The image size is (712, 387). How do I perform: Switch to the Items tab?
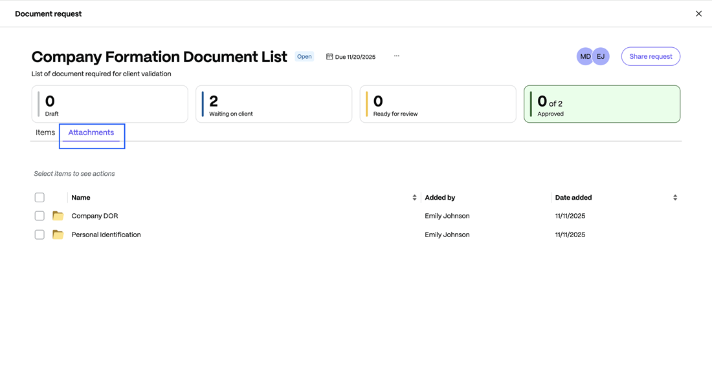45,132
